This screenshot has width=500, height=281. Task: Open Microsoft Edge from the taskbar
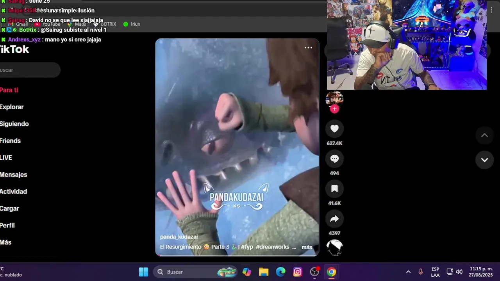pos(281,272)
